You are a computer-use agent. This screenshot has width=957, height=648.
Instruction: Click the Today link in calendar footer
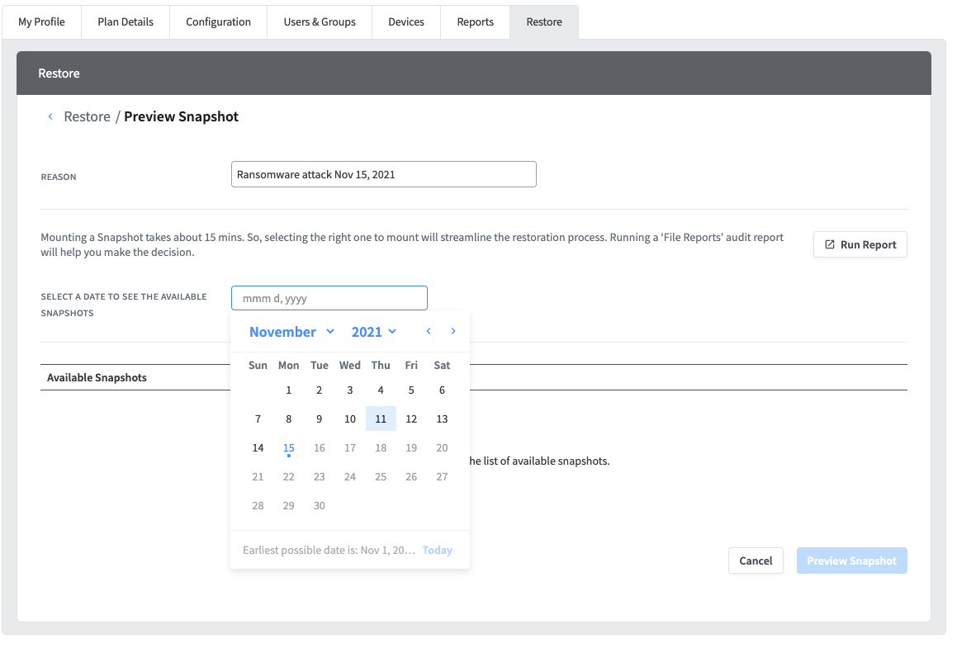(x=437, y=551)
